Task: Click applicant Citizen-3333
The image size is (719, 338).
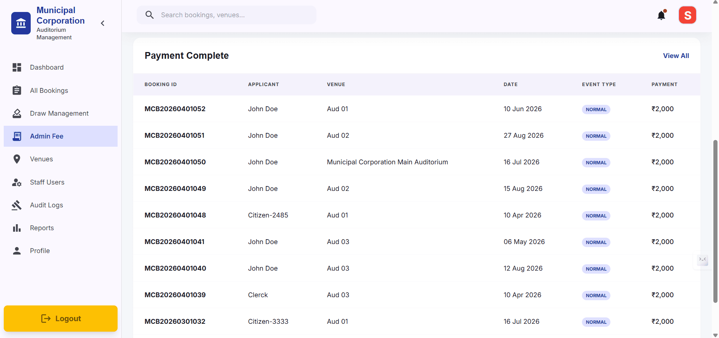Action: click(x=268, y=322)
